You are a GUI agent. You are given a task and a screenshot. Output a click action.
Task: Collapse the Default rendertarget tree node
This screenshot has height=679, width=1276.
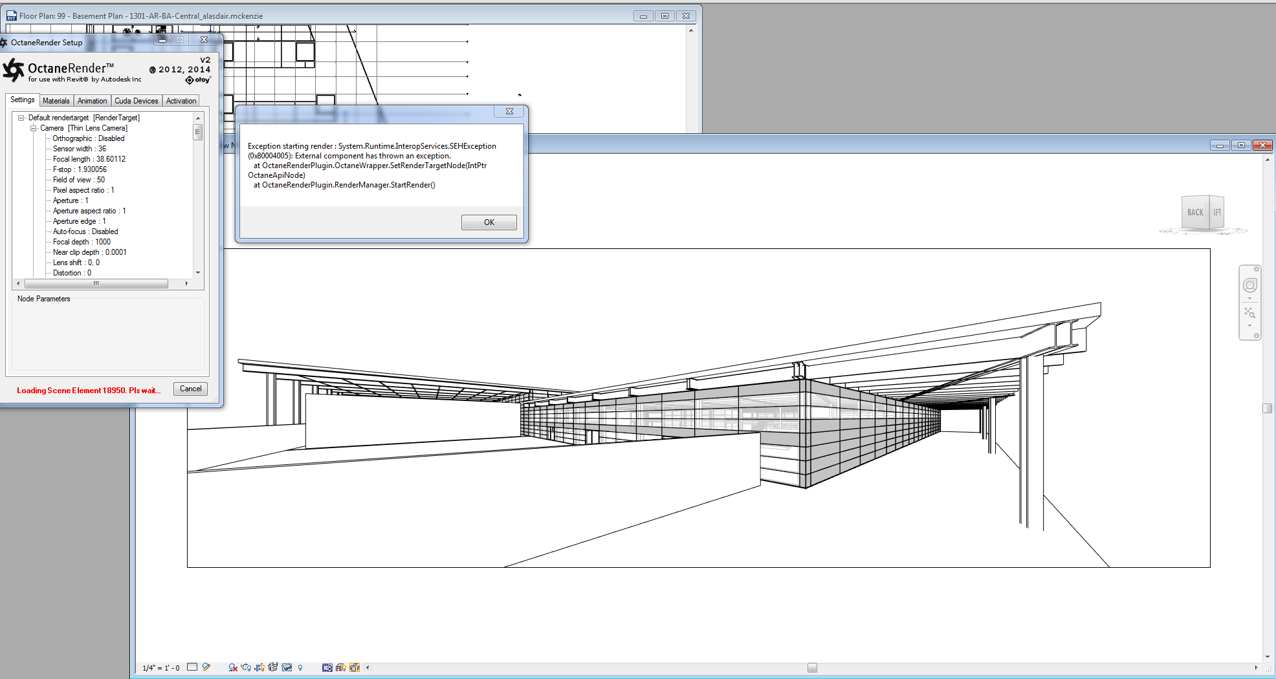21,118
